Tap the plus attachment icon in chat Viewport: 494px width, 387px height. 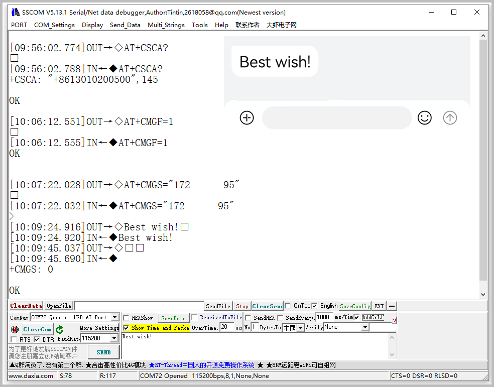coord(246,118)
